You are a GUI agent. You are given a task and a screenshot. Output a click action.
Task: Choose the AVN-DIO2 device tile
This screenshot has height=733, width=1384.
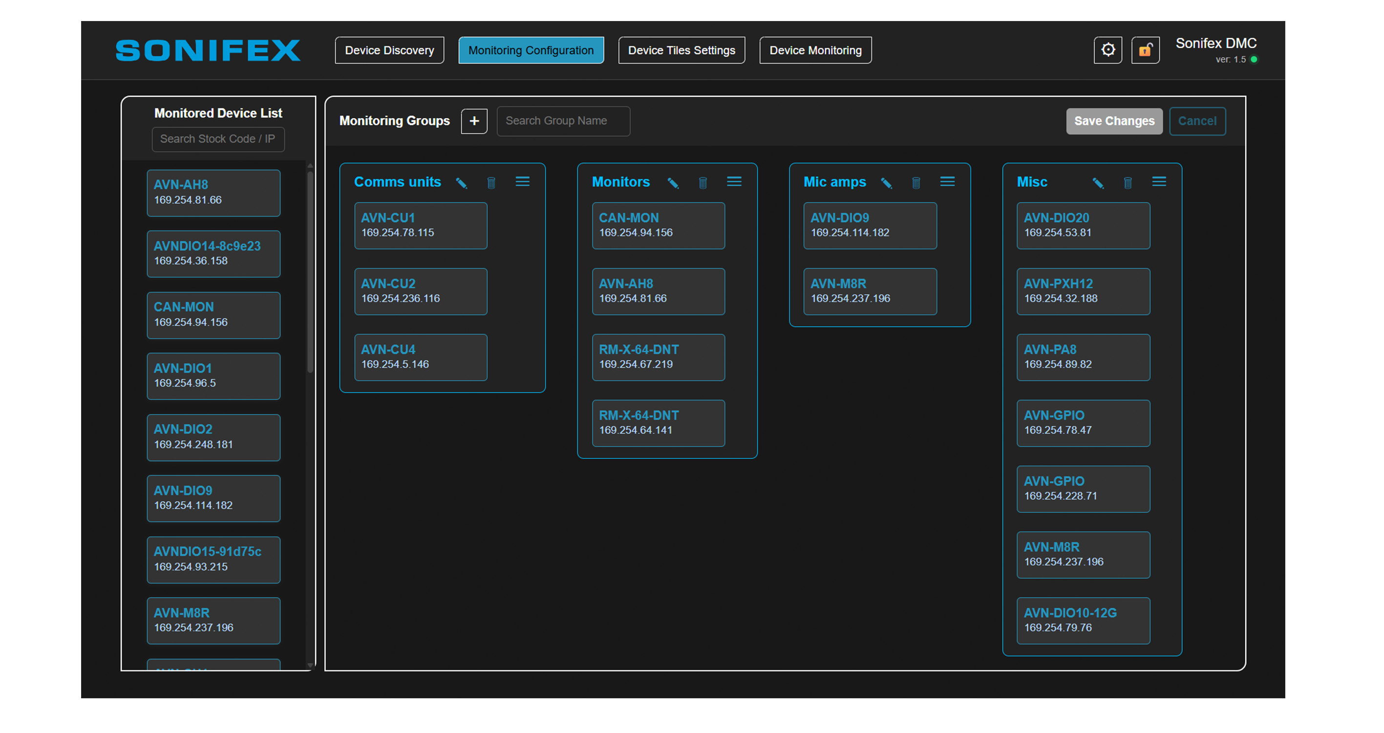point(213,437)
